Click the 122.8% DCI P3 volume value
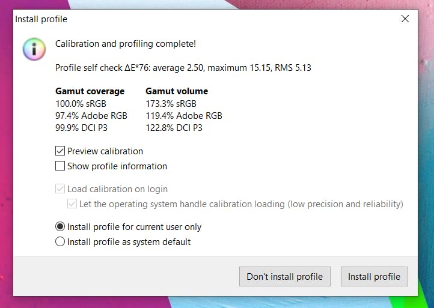This screenshot has height=308, width=434. [x=174, y=128]
